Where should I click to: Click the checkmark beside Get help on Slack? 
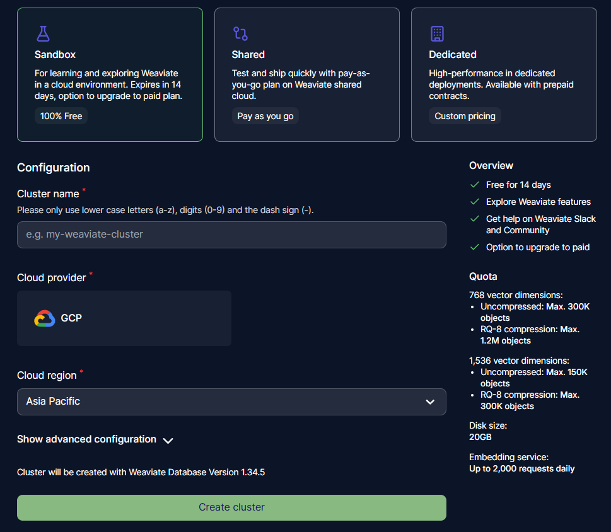pyautogui.click(x=475, y=219)
